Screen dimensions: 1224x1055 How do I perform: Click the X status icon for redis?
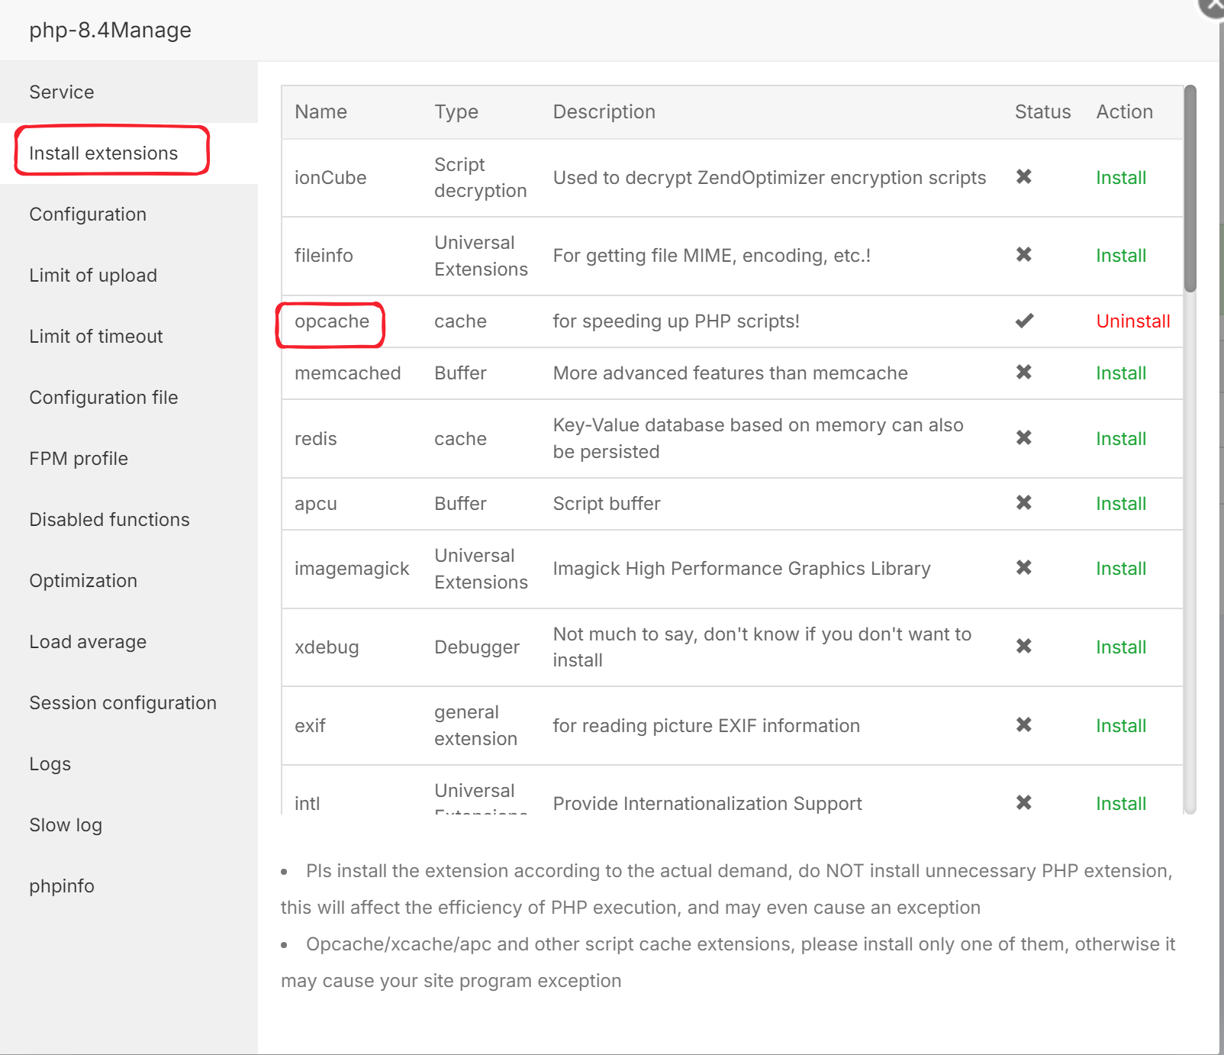[1023, 438]
